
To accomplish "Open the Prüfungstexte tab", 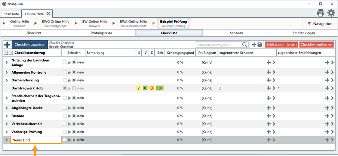I will click(x=101, y=33).
